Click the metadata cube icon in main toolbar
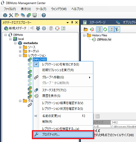Viewport: 136px width, 142px height. pyautogui.click(x=5, y=15)
